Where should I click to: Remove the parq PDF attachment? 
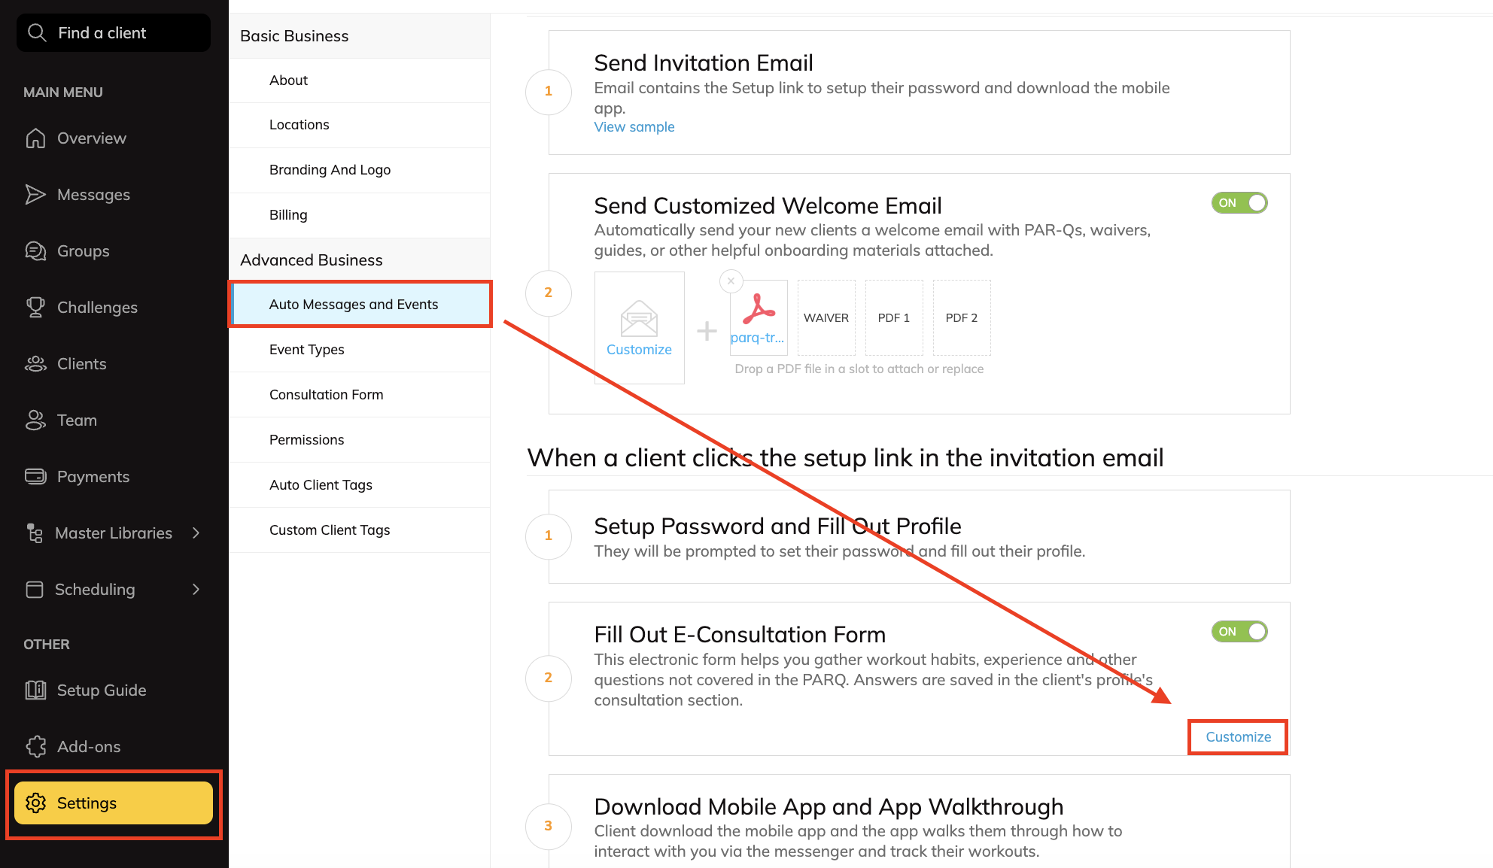tap(731, 281)
